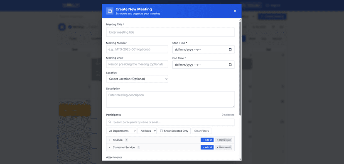344x164 pixels.
Task: Open the Start Time calendar picker icon
Action: [230, 49]
